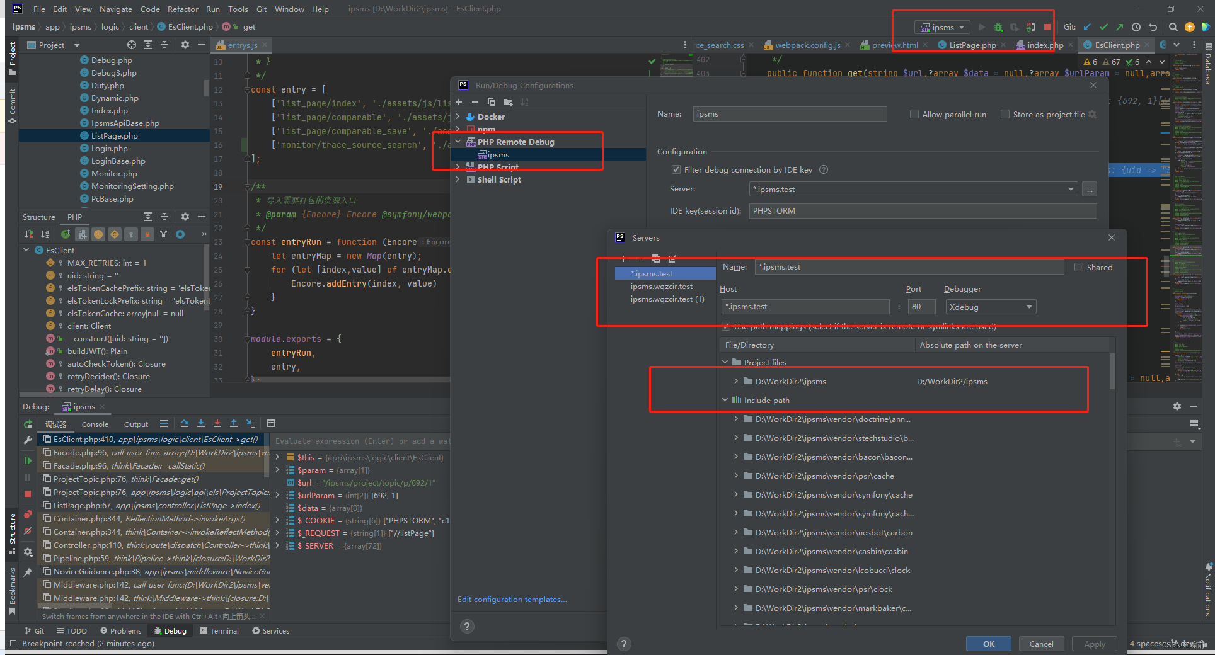Tick the Allow parallel run checkbox
This screenshot has height=655, width=1215.
(x=914, y=114)
